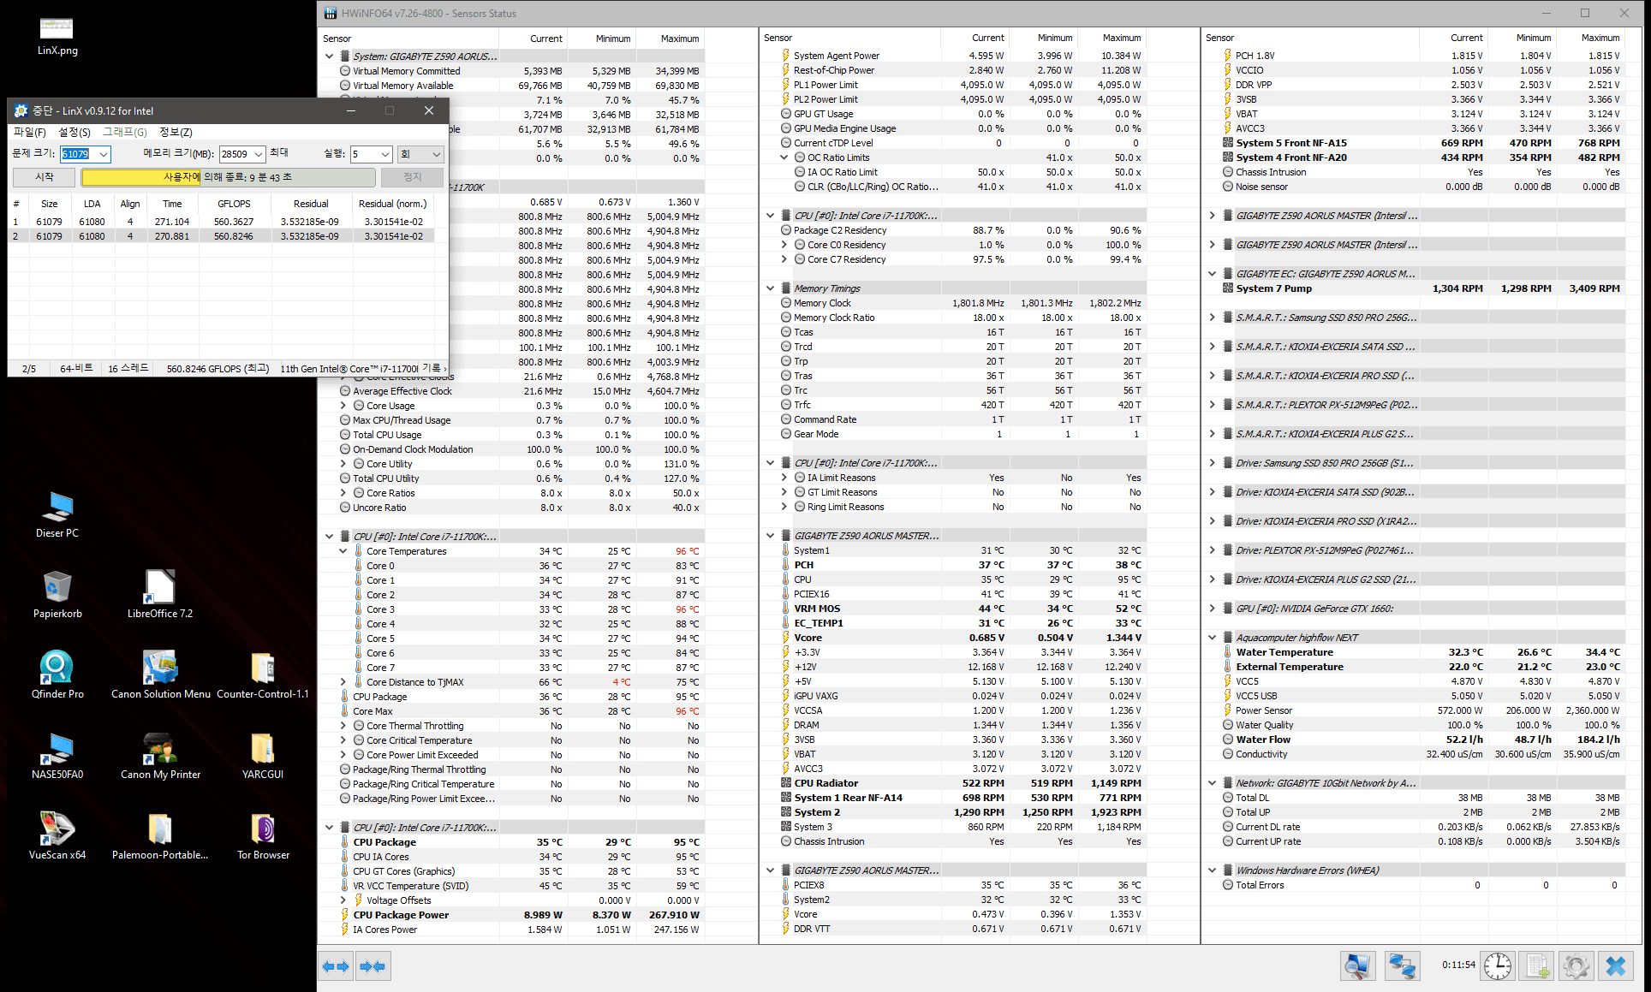The height and width of the screenshot is (992, 1651).
Task: Start logging with the sheet-plus icon
Action: (1537, 966)
